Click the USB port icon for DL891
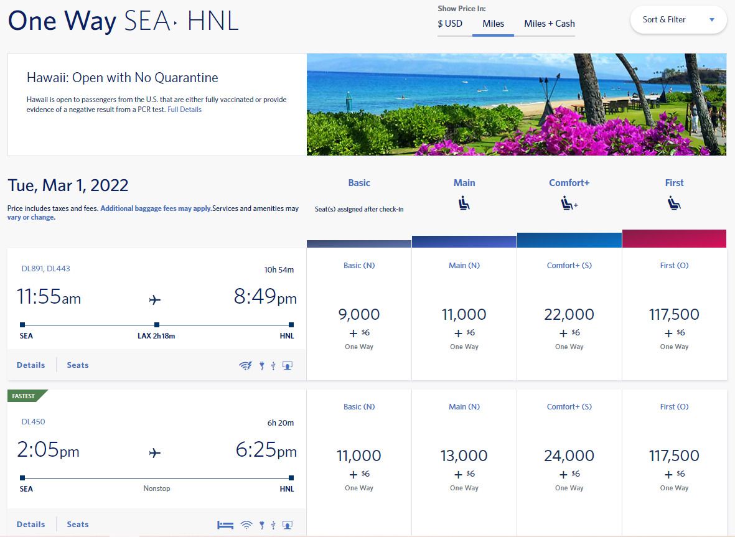This screenshot has width=735, height=537. click(x=273, y=365)
